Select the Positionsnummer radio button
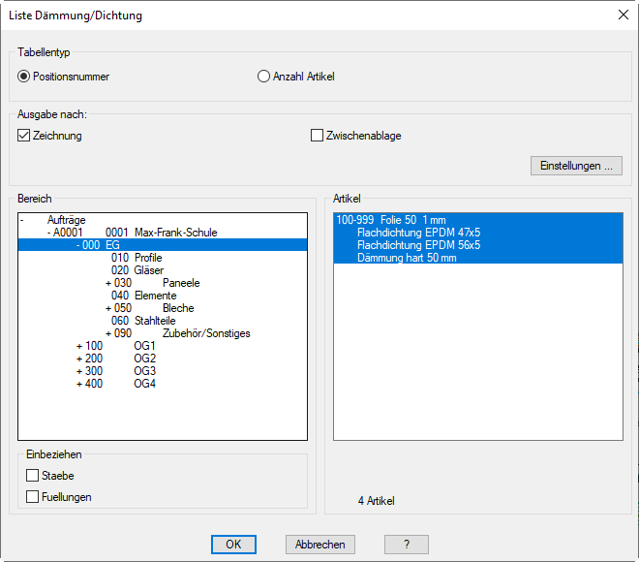 (x=24, y=78)
